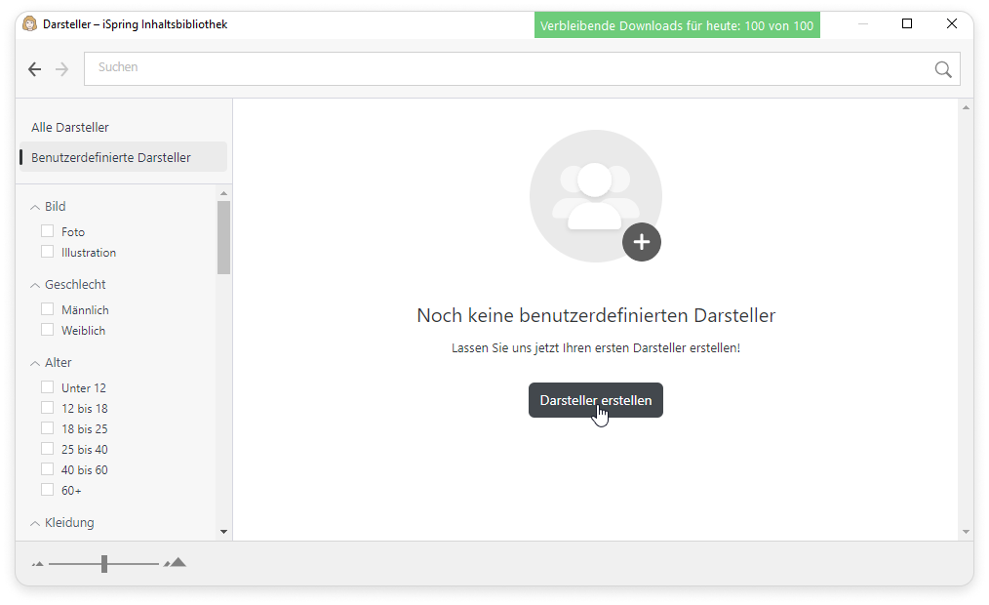Check the 25 bis 40 age filter
This screenshot has width=989, height=605.
pyautogui.click(x=47, y=449)
